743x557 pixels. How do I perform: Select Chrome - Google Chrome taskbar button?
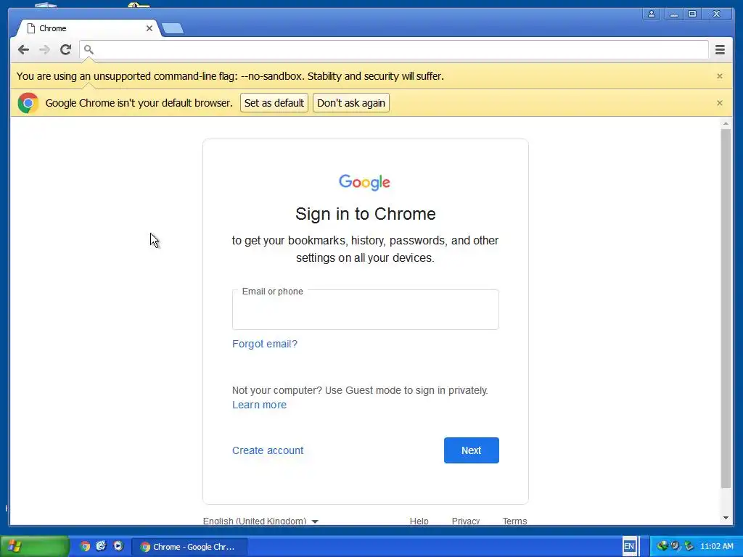tap(189, 547)
